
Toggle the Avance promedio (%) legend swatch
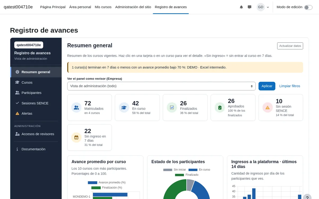(93, 183)
